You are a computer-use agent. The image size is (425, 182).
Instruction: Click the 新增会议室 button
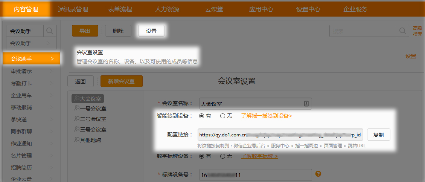coord(121,81)
